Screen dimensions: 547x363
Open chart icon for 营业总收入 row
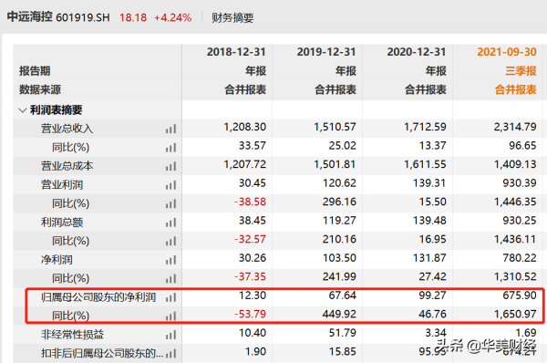[x=170, y=130]
